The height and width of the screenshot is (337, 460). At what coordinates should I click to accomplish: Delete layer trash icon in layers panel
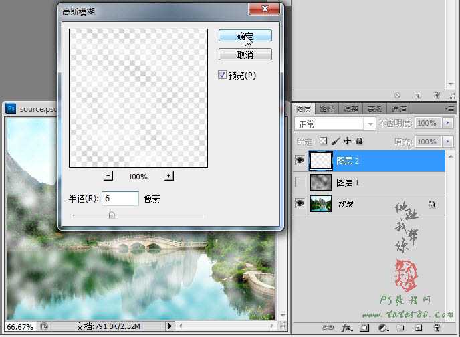pos(437,328)
